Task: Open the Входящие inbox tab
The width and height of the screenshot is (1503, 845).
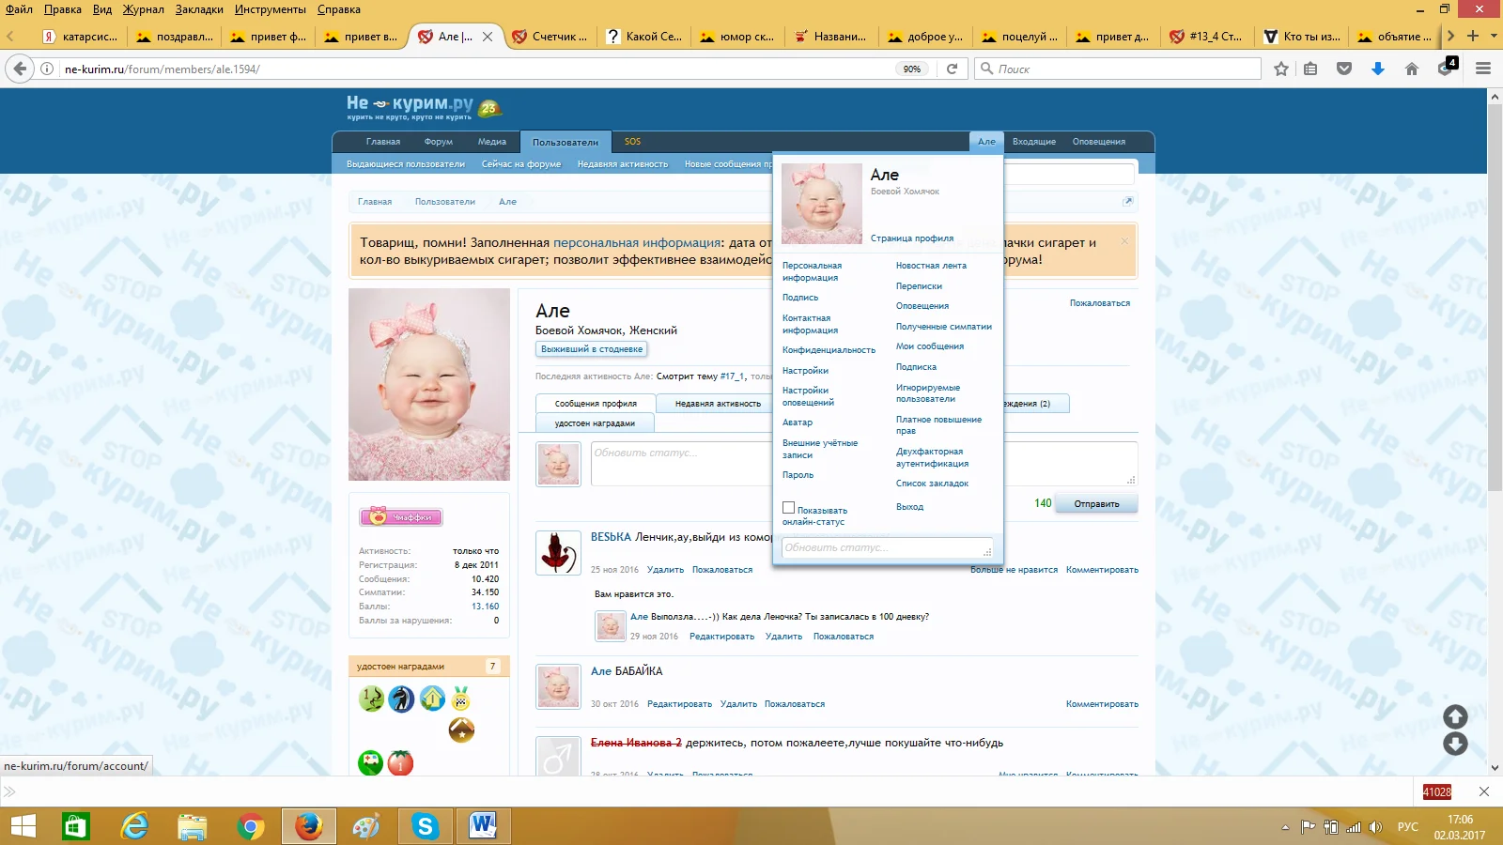Action: (x=1033, y=142)
